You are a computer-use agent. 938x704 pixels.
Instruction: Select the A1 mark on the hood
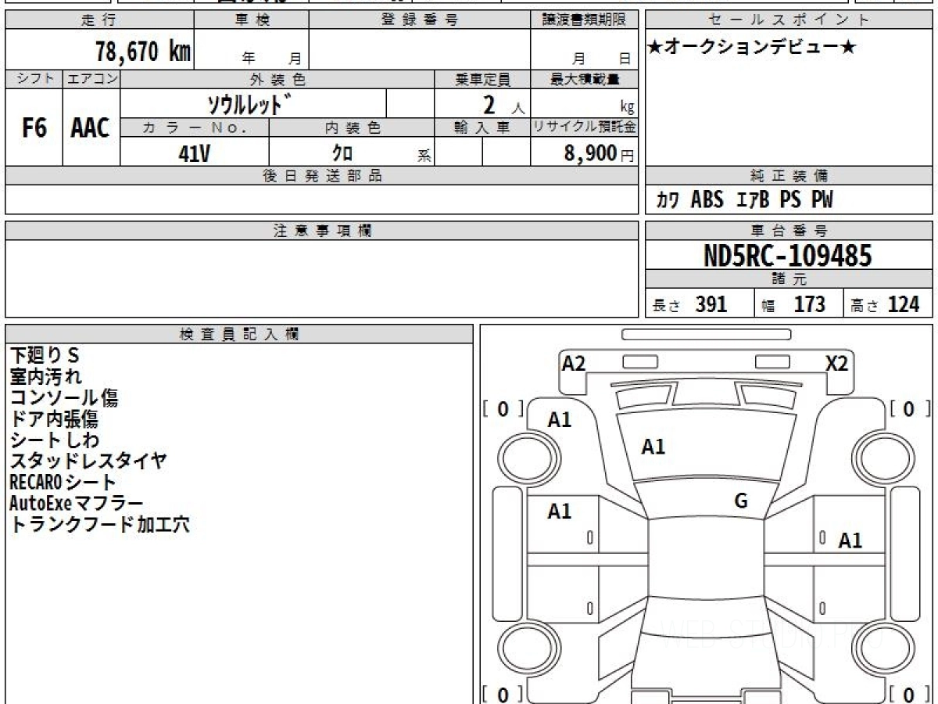click(653, 447)
